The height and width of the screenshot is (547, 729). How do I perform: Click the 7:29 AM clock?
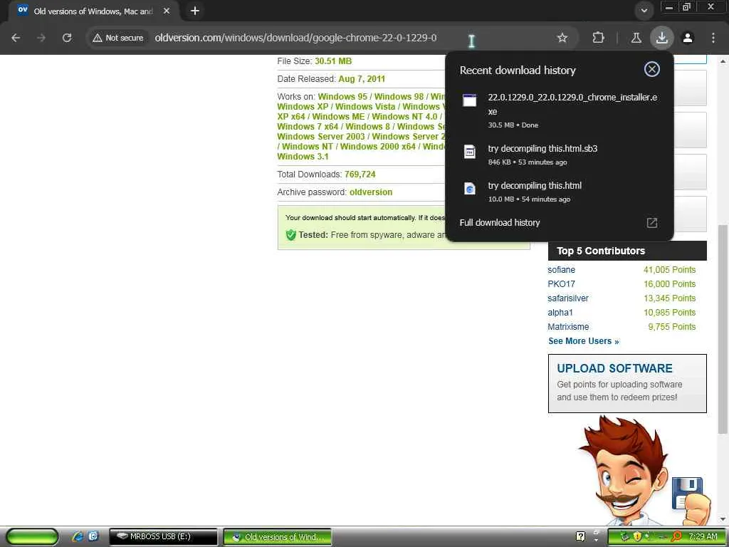703,537
